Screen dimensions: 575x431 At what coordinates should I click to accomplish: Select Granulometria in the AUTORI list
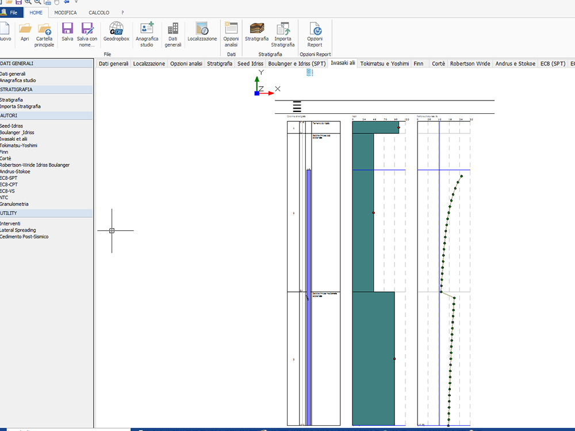14,204
